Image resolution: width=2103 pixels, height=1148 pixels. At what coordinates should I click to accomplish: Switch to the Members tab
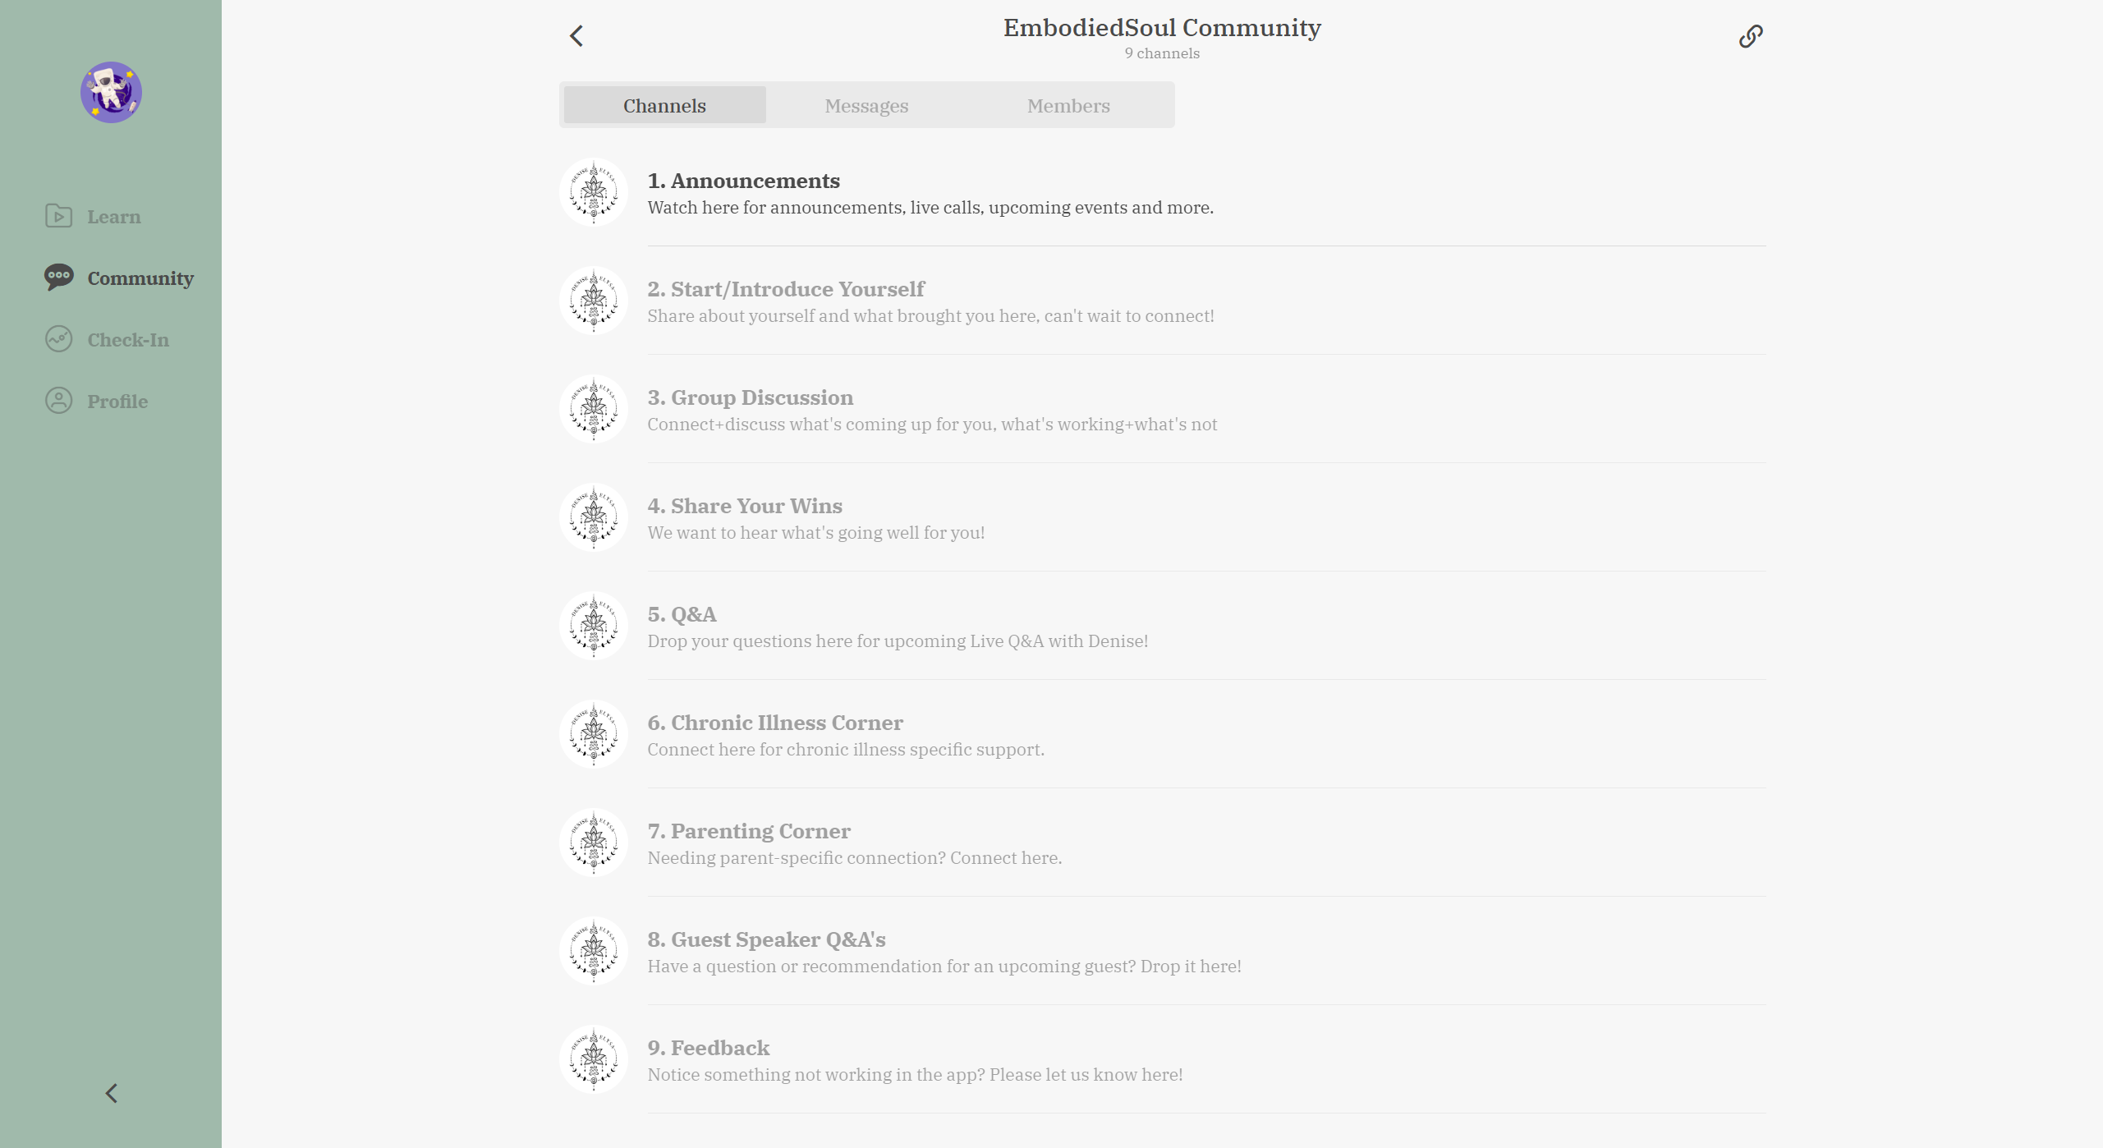pyautogui.click(x=1068, y=105)
